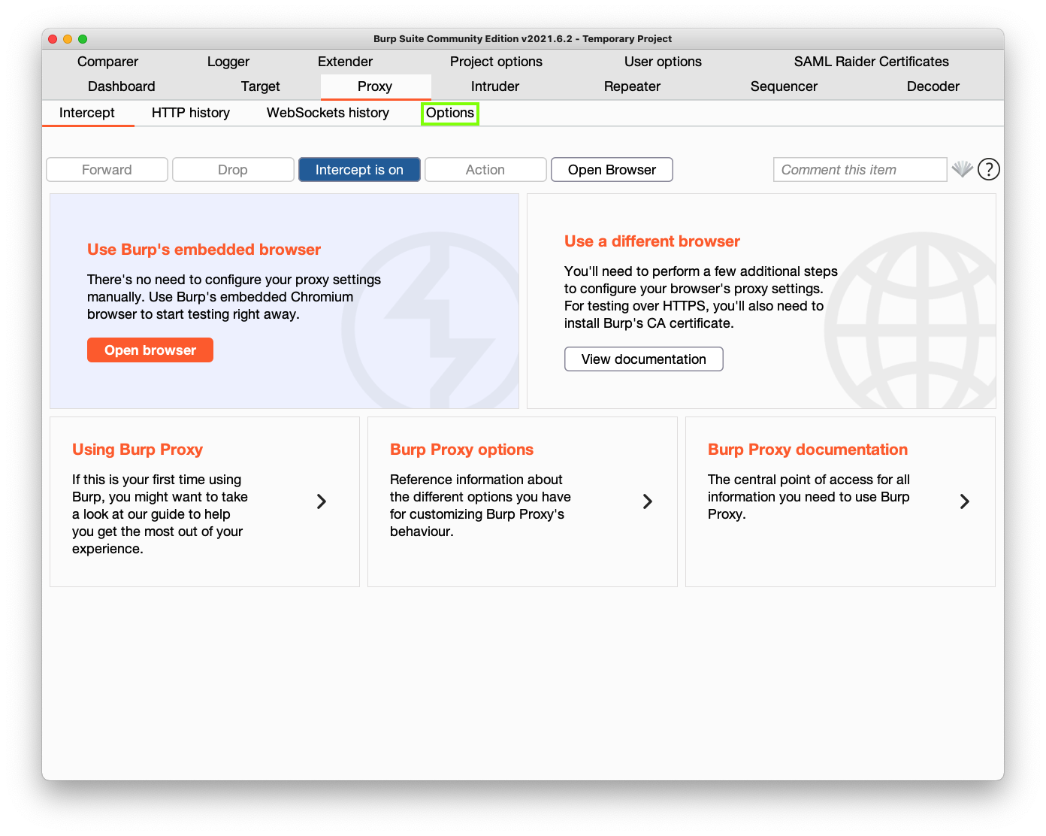The image size is (1046, 836).
Task: Open the Sequencer tab
Action: (x=784, y=86)
